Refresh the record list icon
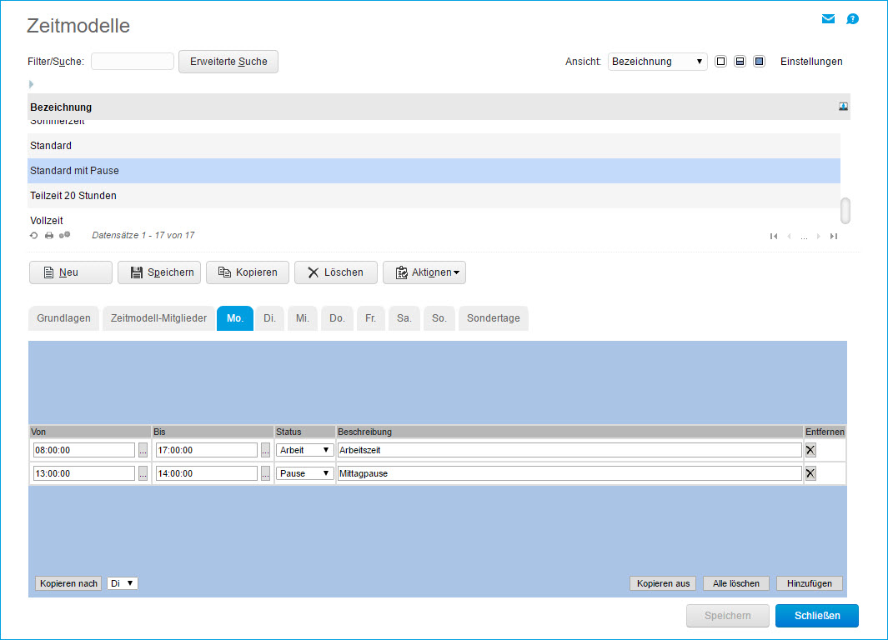Viewport: 888px width, 640px height. (x=34, y=235)
